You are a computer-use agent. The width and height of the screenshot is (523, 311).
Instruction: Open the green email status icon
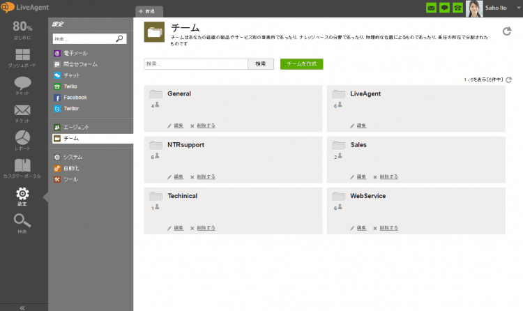(x=431, y=8)
